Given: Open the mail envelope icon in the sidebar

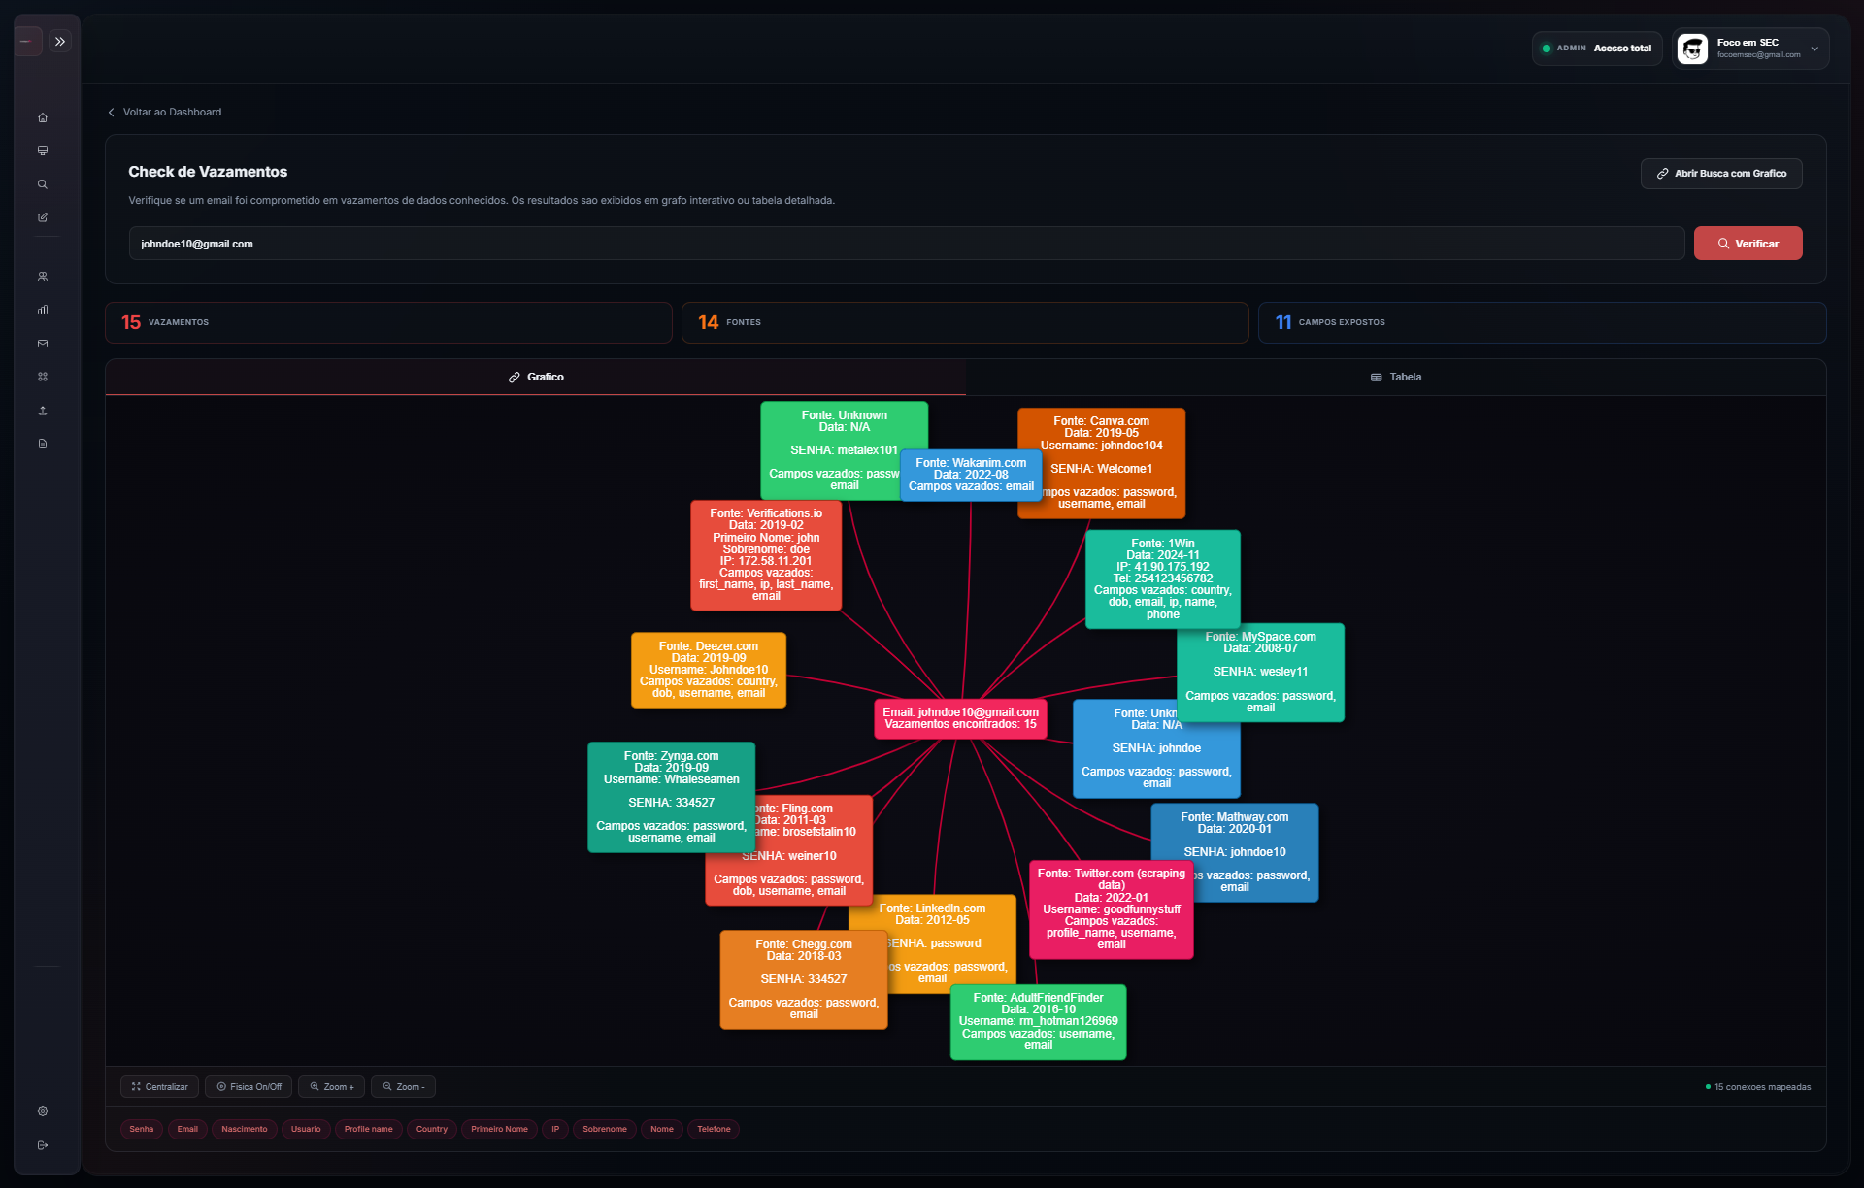Looking at the screenshot, I should tap(43, 344).
